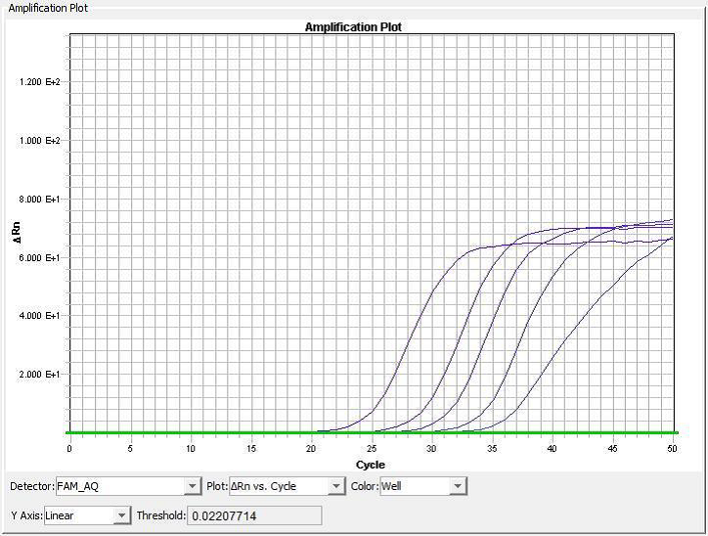708x536 pixels.
Task: Open the Detector dropdown showing FAM_AQ
Action: tap(192, 486)
